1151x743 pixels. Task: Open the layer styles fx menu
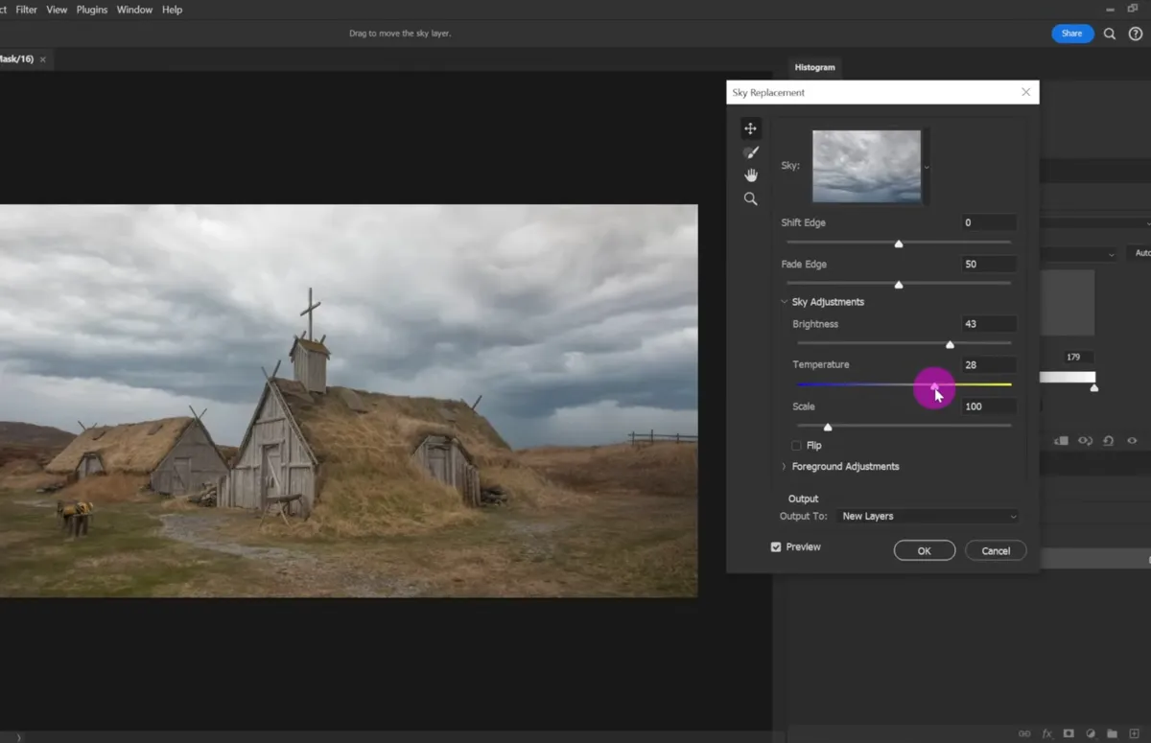1045,732
